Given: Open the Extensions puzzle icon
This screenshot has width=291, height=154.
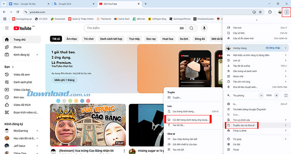Looking at the screenshot, I should coord(270,12).
